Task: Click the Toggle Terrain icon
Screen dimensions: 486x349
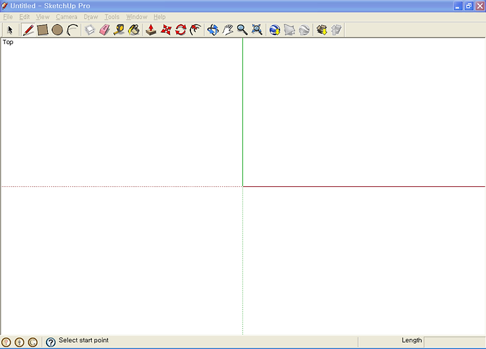Action: (x=290, y=30)
